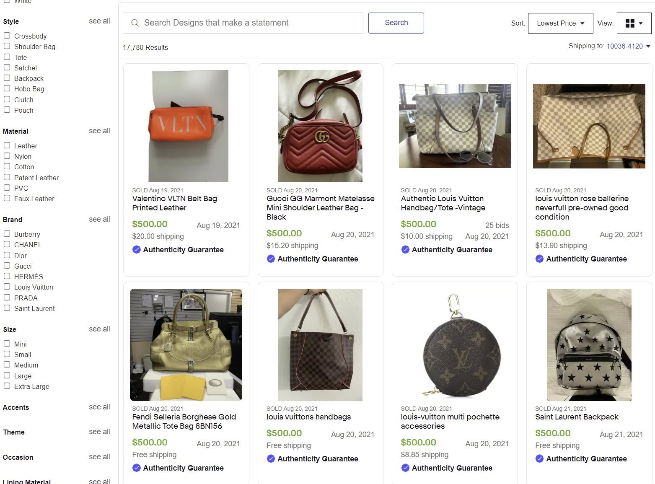Click the Medium size filter label
This screenshot has width=655, height=484.
(26, 365)
